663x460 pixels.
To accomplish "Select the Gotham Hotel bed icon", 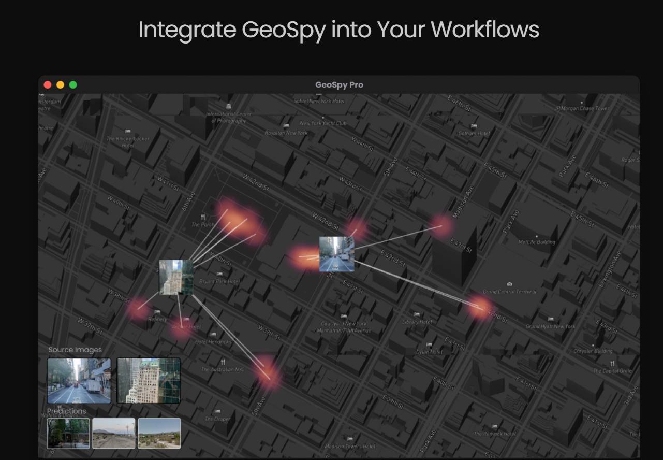I will point(474,126).
